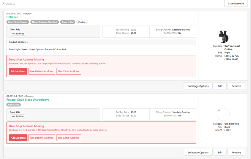Click the Colors: Red tag

click(x=67, y=22)
